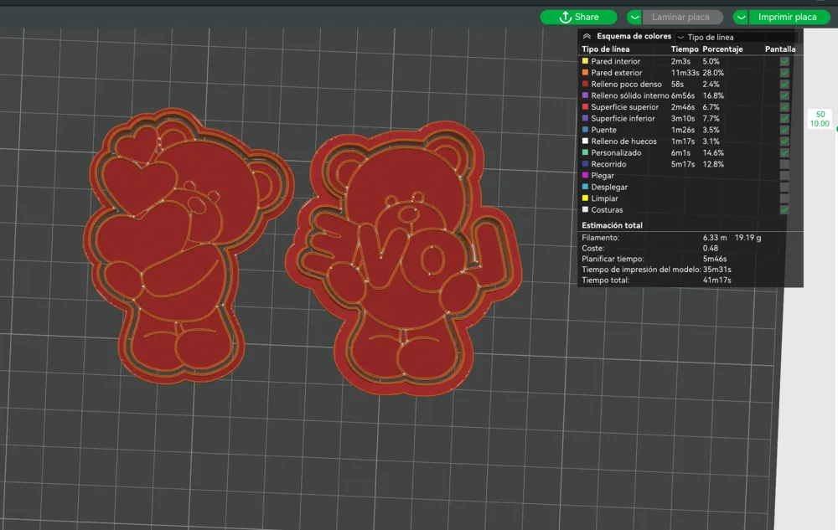
Task: Click the Coste value 0.48
Action: tap(711, 248)
